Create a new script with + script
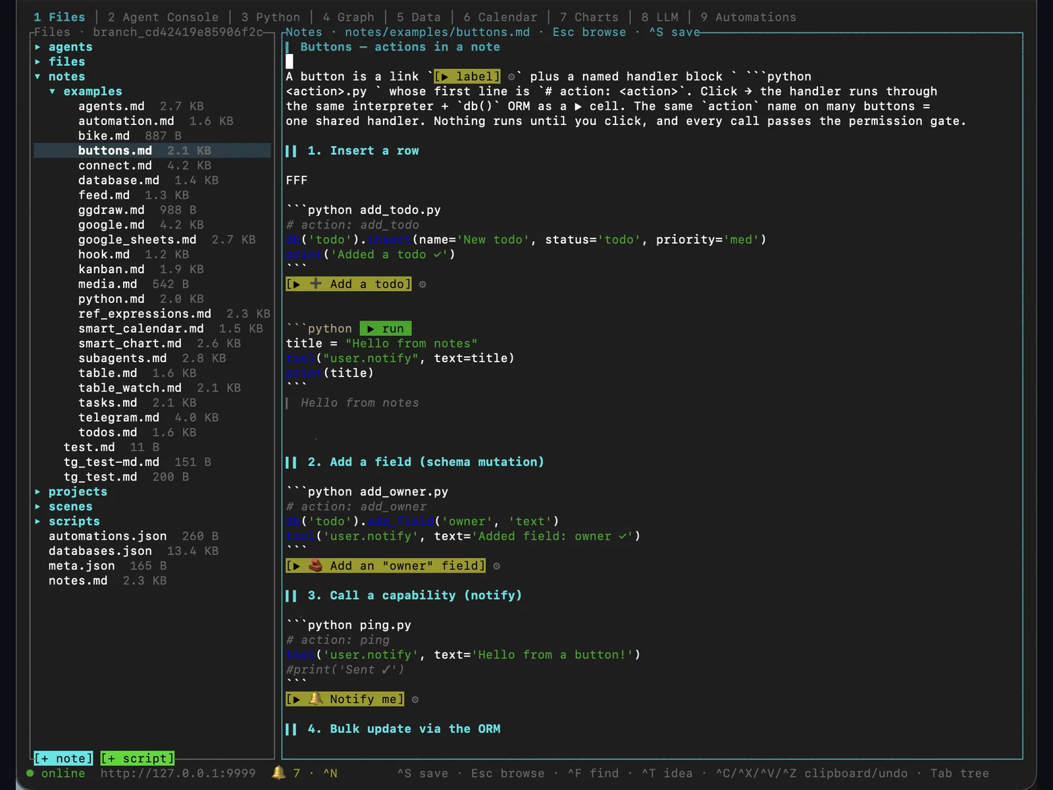1053x790 pixels. pyautogui.click(x=138, y=758)
